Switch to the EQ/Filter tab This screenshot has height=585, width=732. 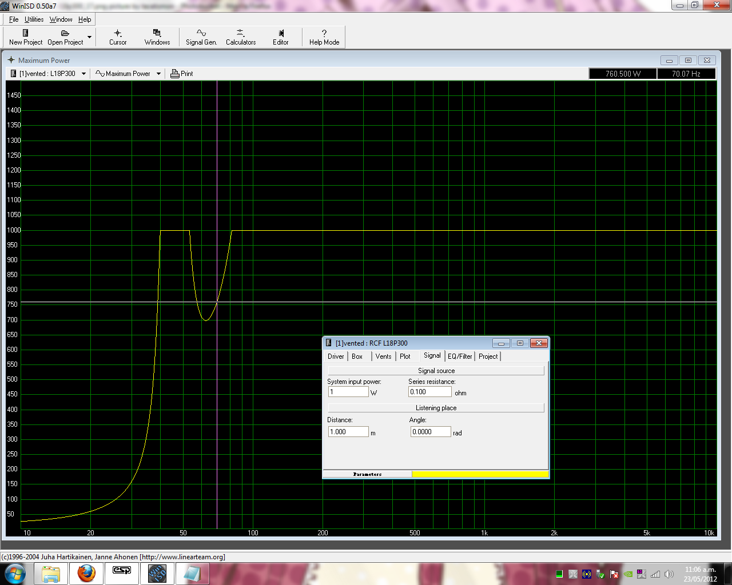pos(460,356)
